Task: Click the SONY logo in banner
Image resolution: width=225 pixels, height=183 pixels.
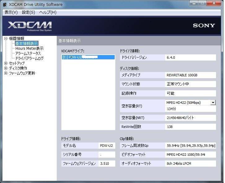Action: [x=204, y=25]
